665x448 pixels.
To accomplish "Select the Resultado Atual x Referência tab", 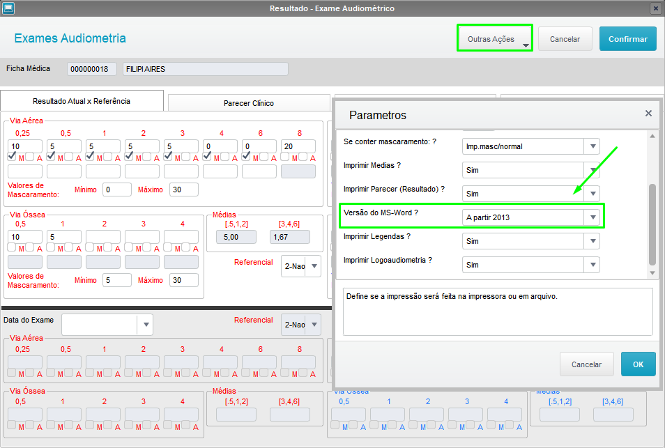I will (x=82, y=101).
